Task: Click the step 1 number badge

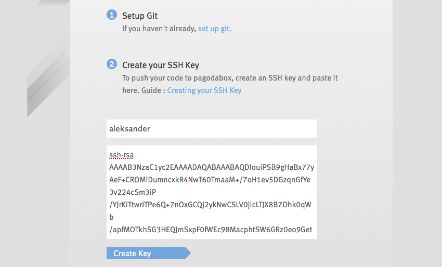Action: click(x=112, y=15)
